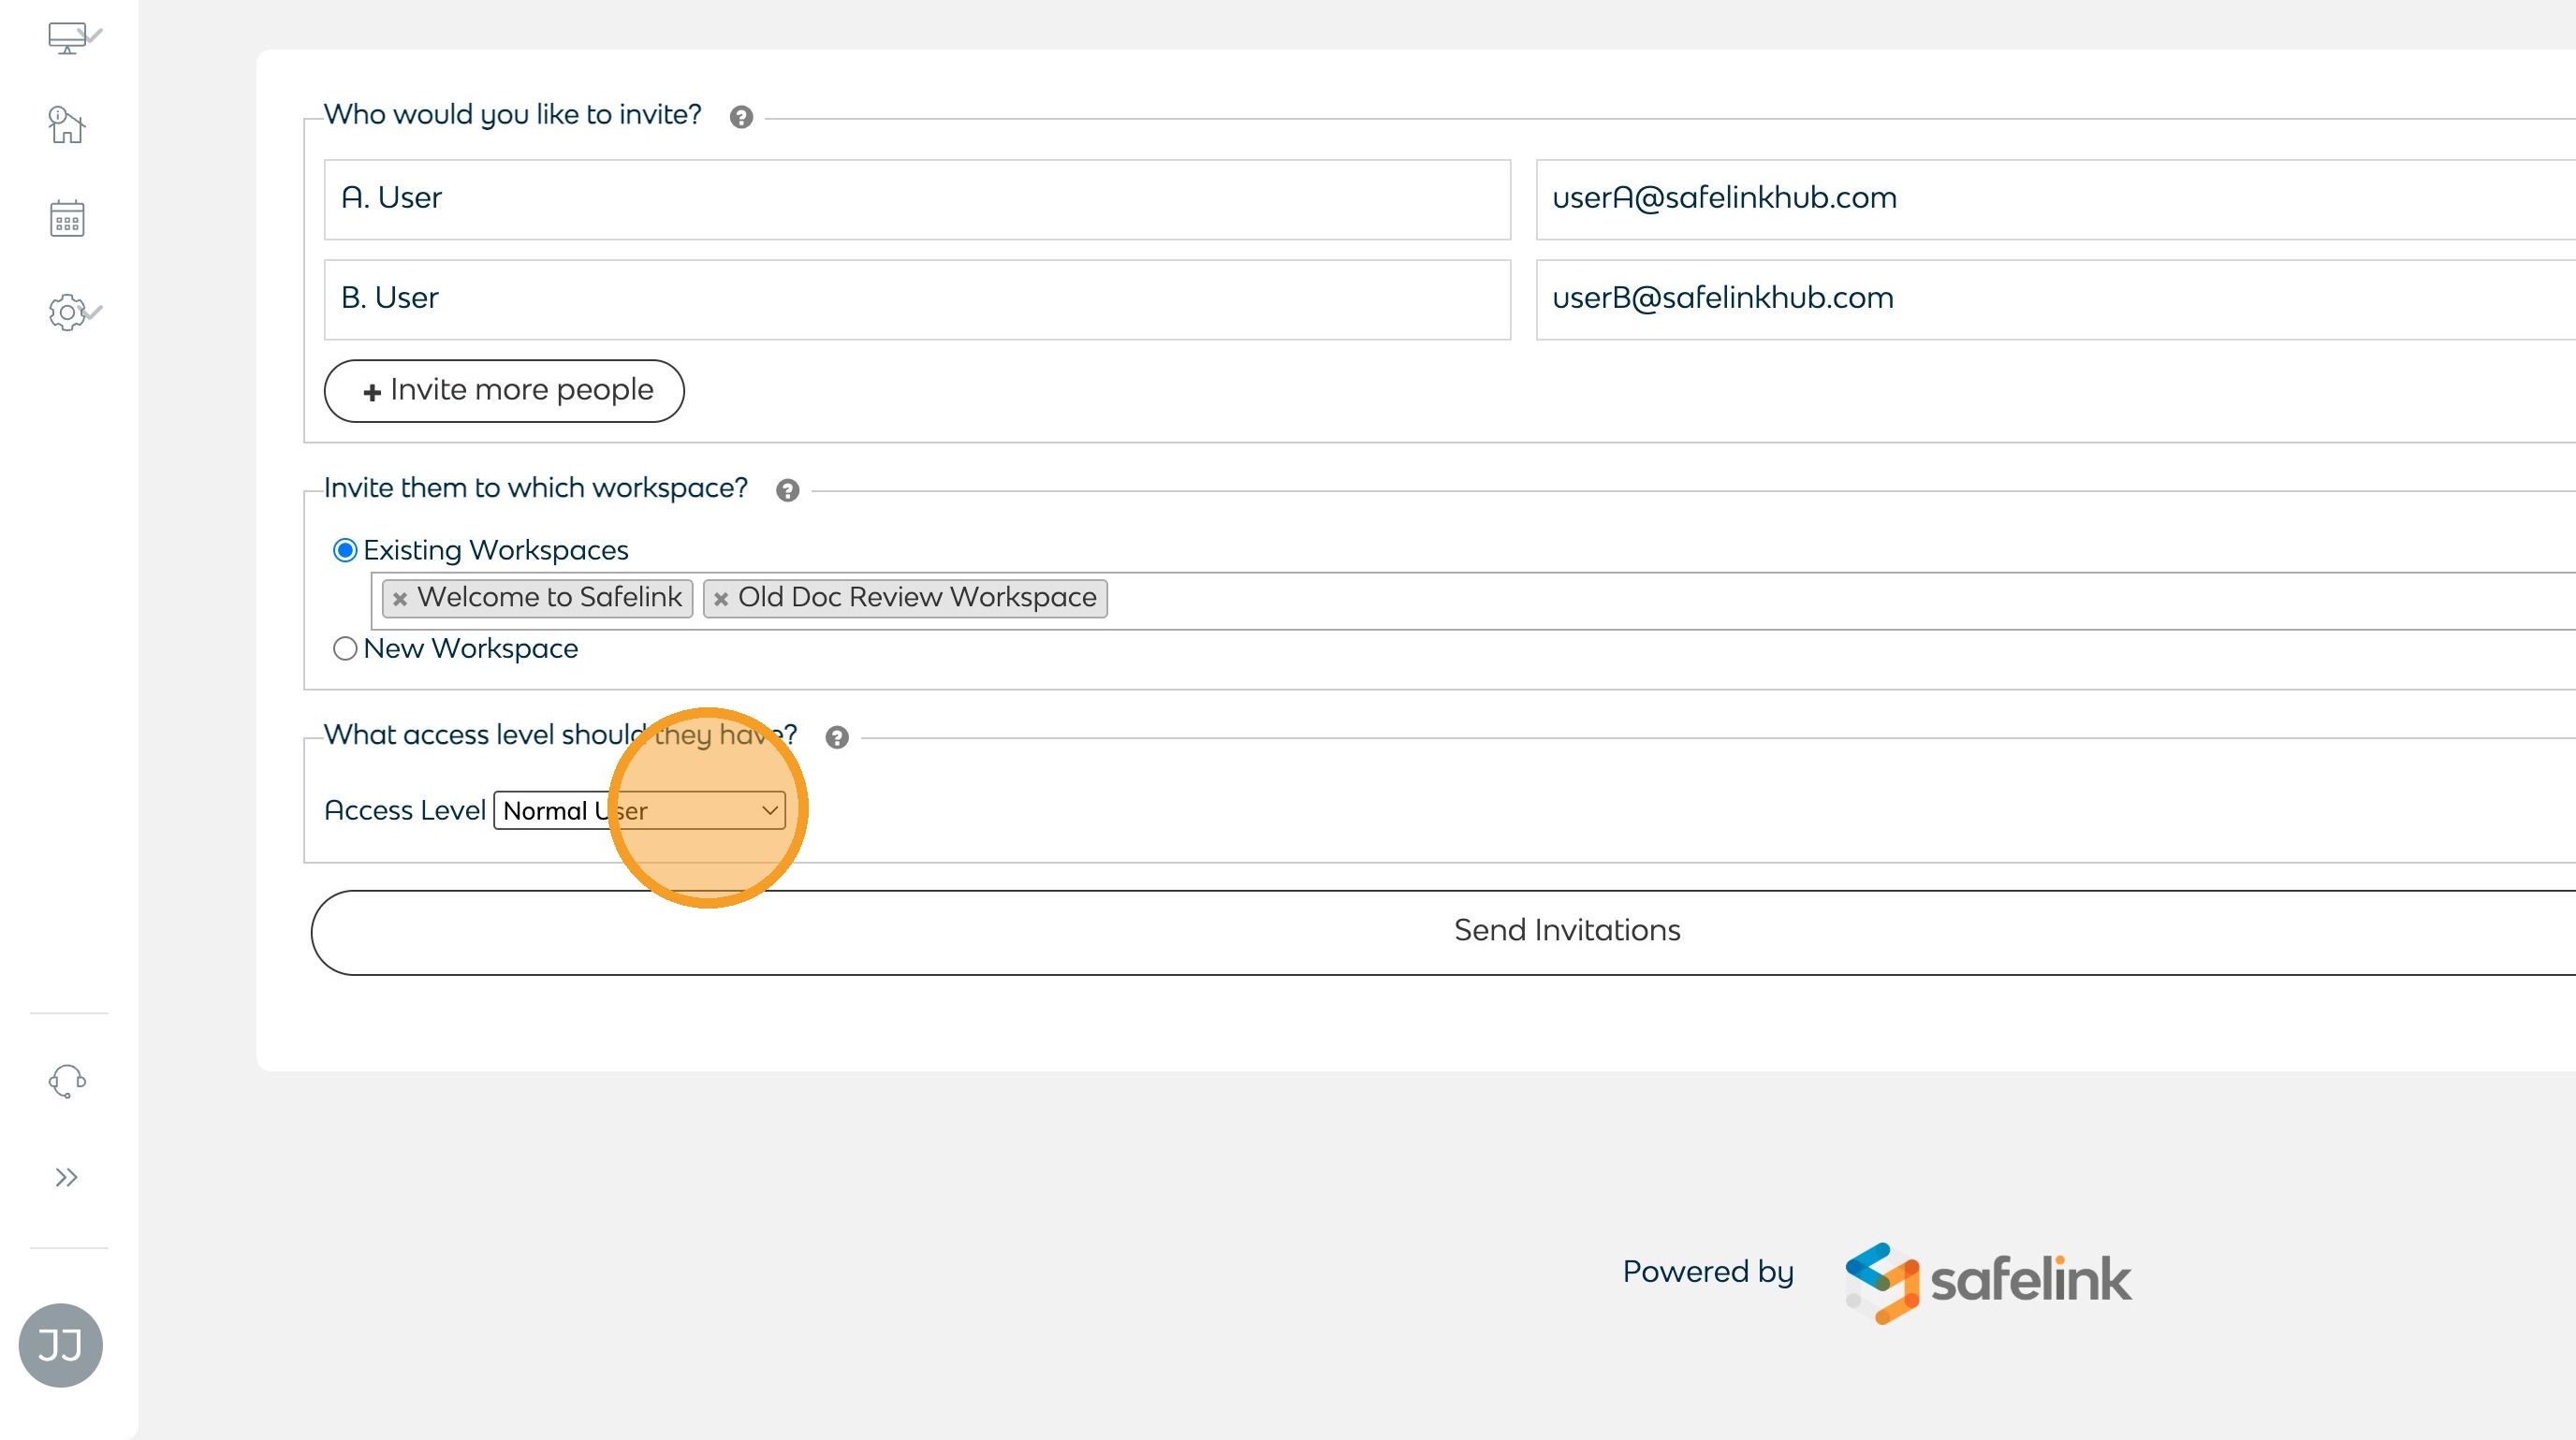
Task: Click help icon beside workspace question
Action: pos(788,490)
